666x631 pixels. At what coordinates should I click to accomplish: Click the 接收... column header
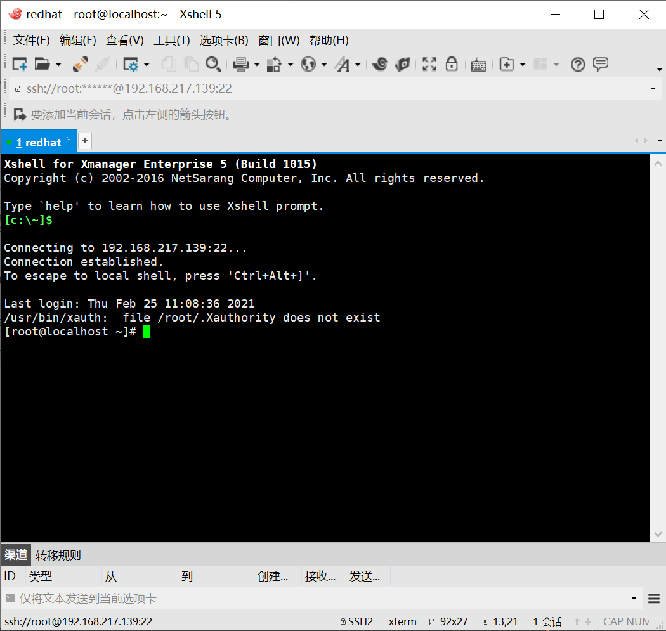324,576
